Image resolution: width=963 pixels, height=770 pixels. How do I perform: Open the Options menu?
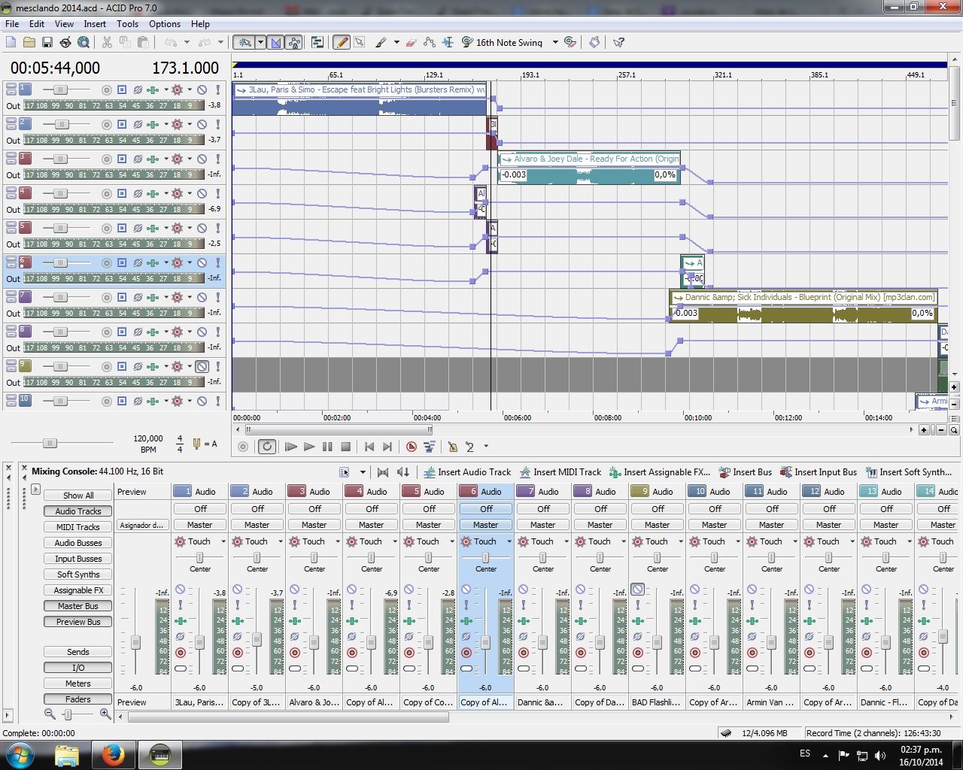tap(164, 23)
